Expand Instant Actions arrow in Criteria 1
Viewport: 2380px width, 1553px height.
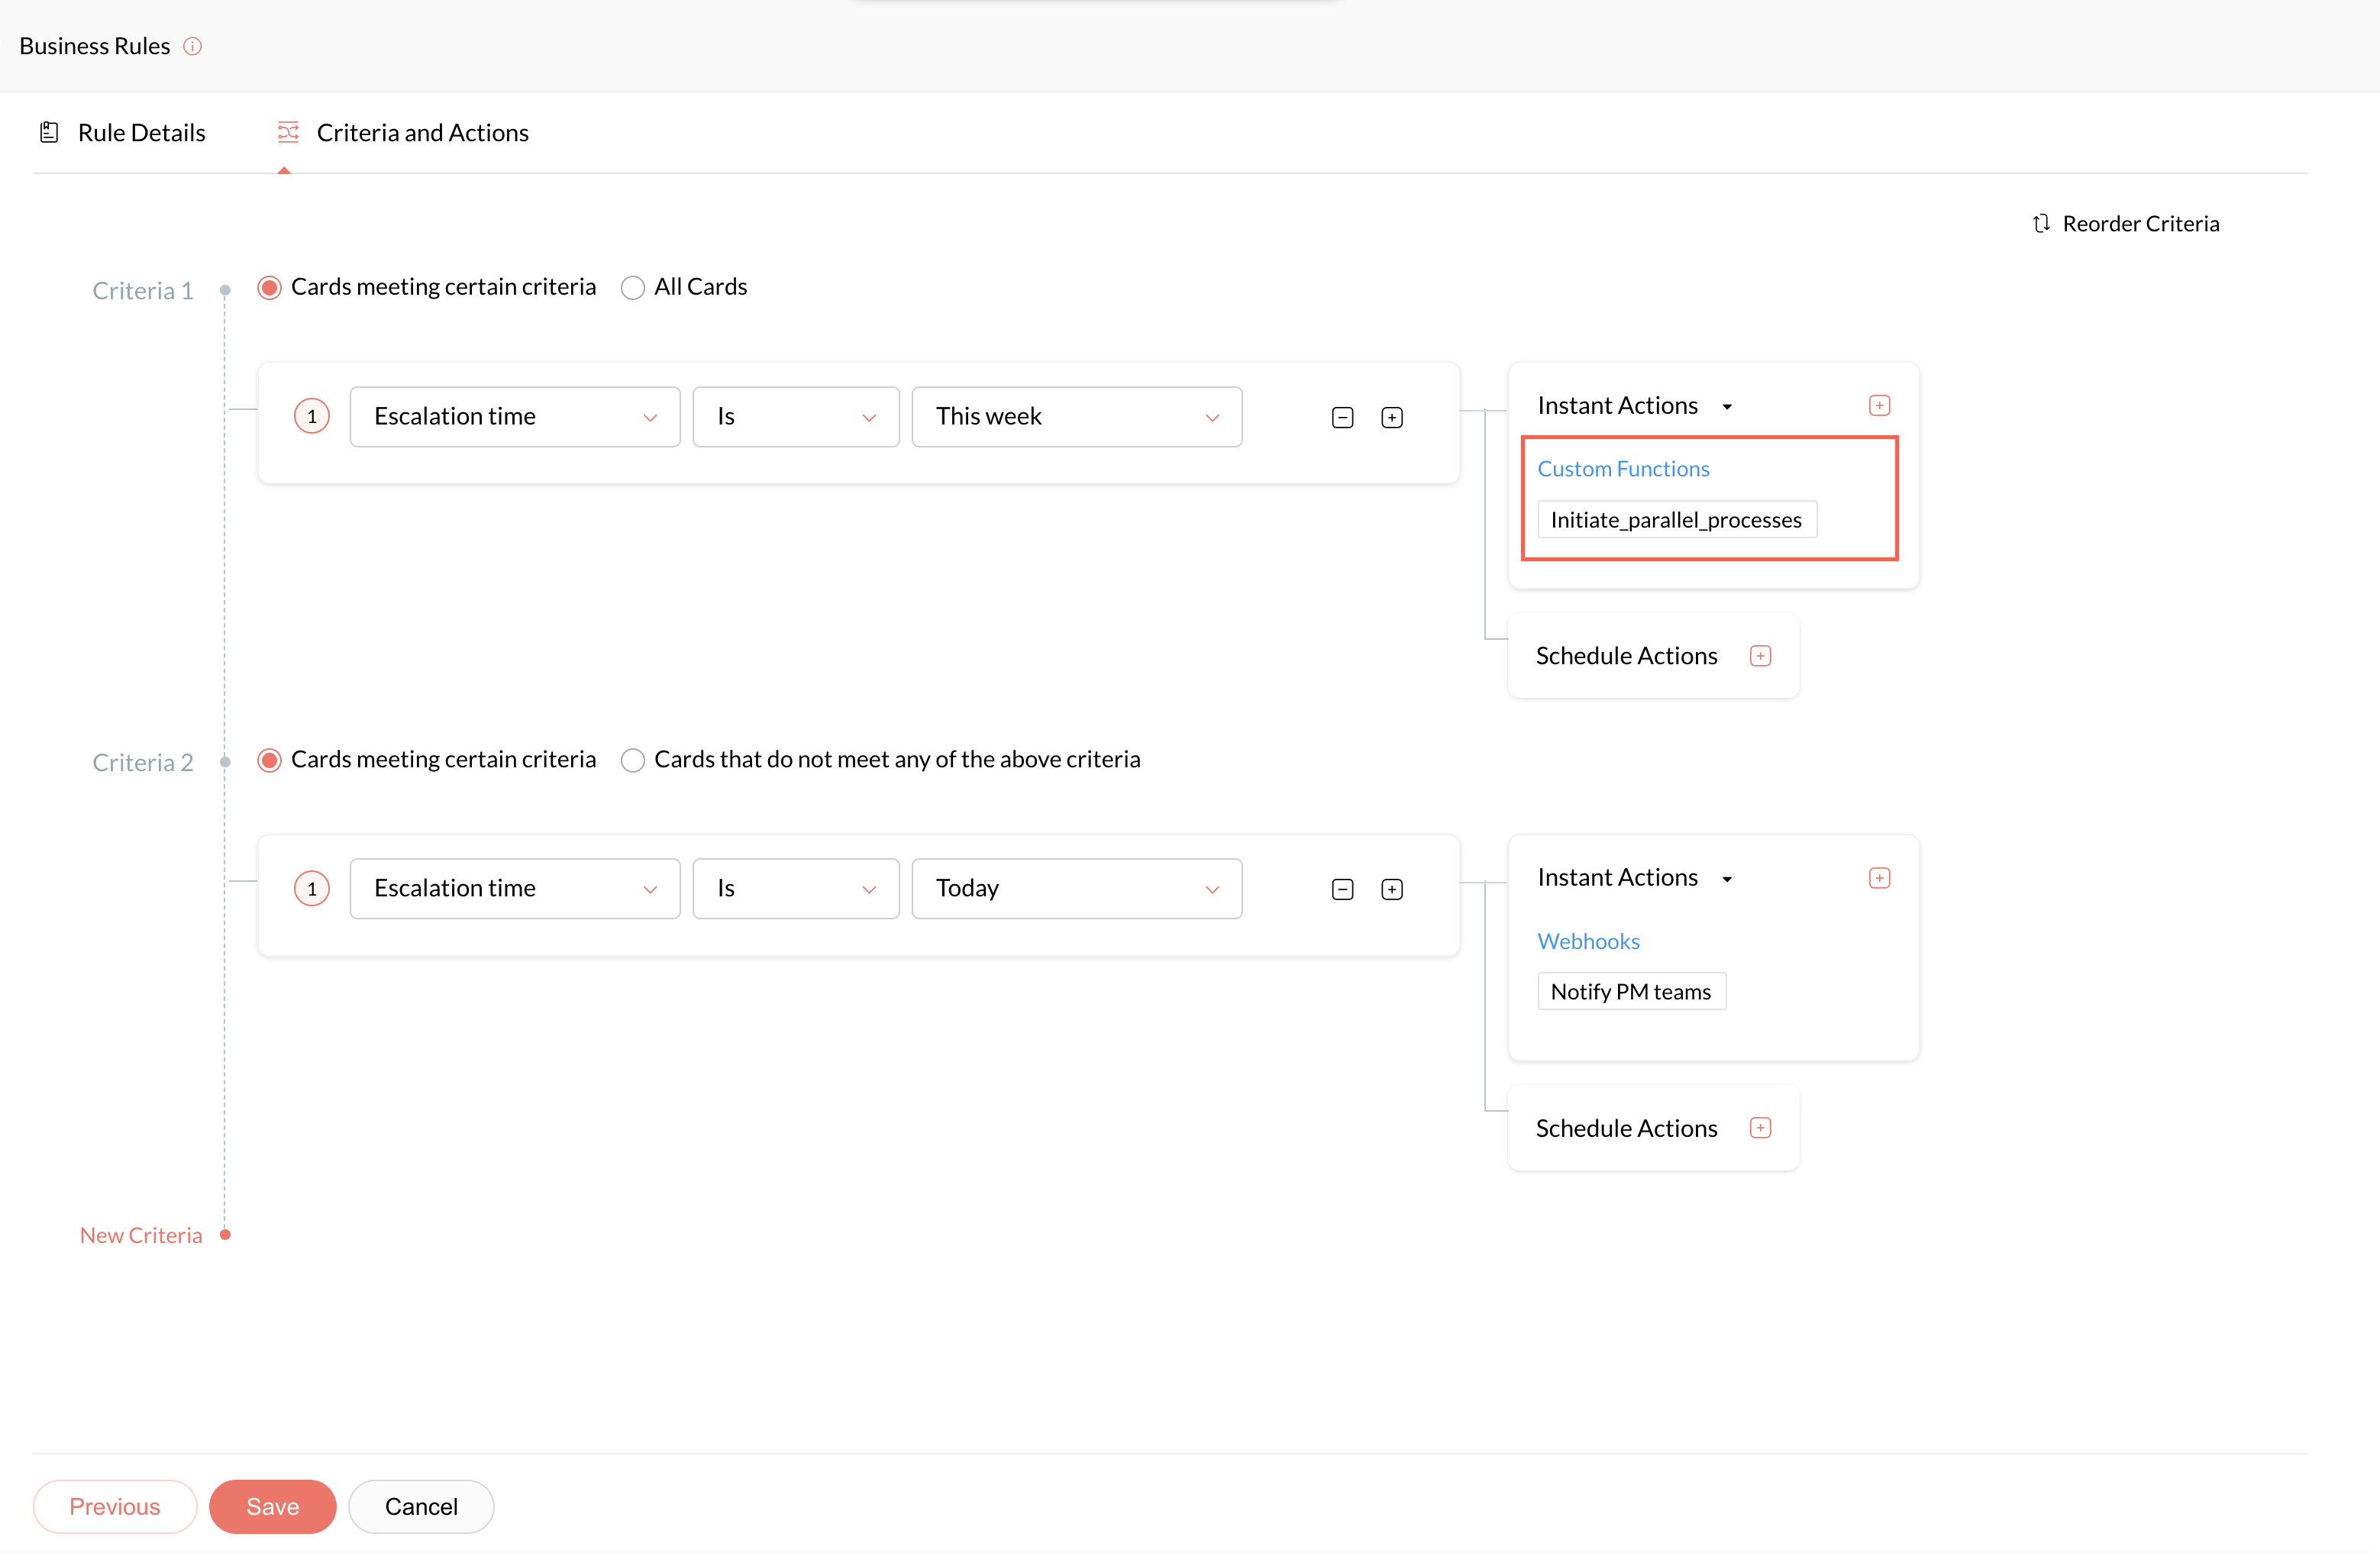pyautogui.click(x=1727, y=407)
